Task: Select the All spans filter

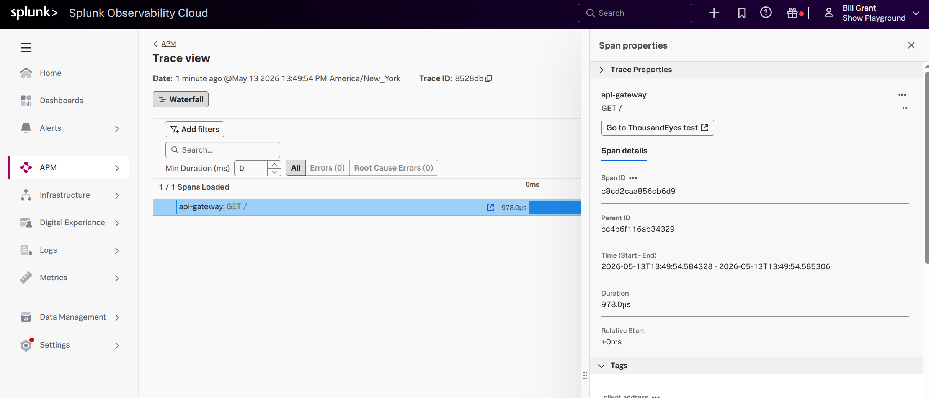Action: click(296, 168)
